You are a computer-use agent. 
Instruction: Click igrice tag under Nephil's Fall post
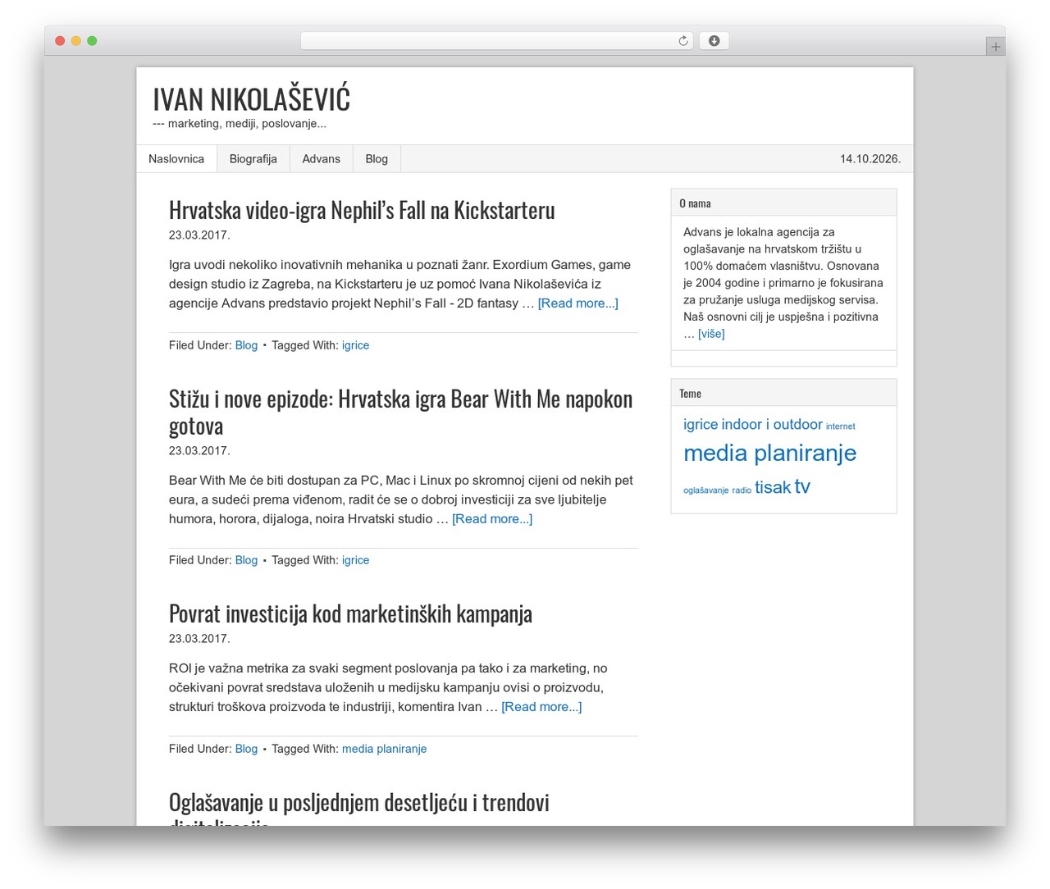point(355,345)
